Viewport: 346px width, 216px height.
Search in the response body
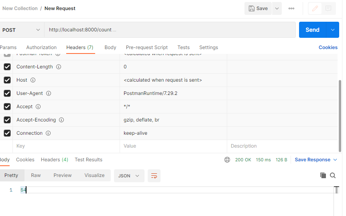click(333, 175)
